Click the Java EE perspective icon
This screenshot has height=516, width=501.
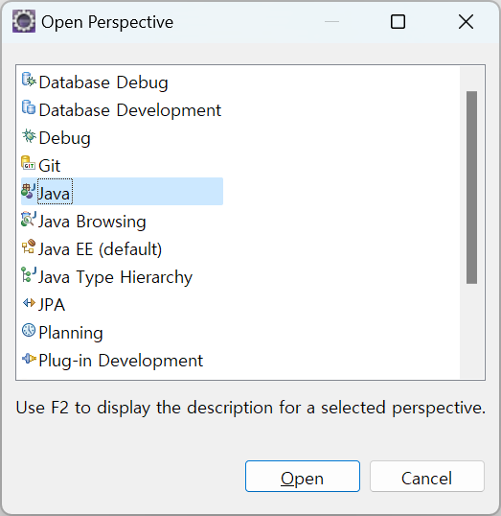[x=29, y=247]
